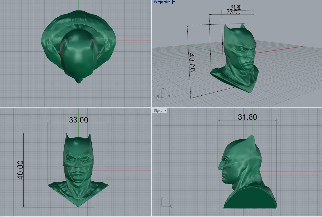Screen dimensions: 322x217
Task: Open the Perspective viewport dropdown arrow
Action: pos(174,2)
